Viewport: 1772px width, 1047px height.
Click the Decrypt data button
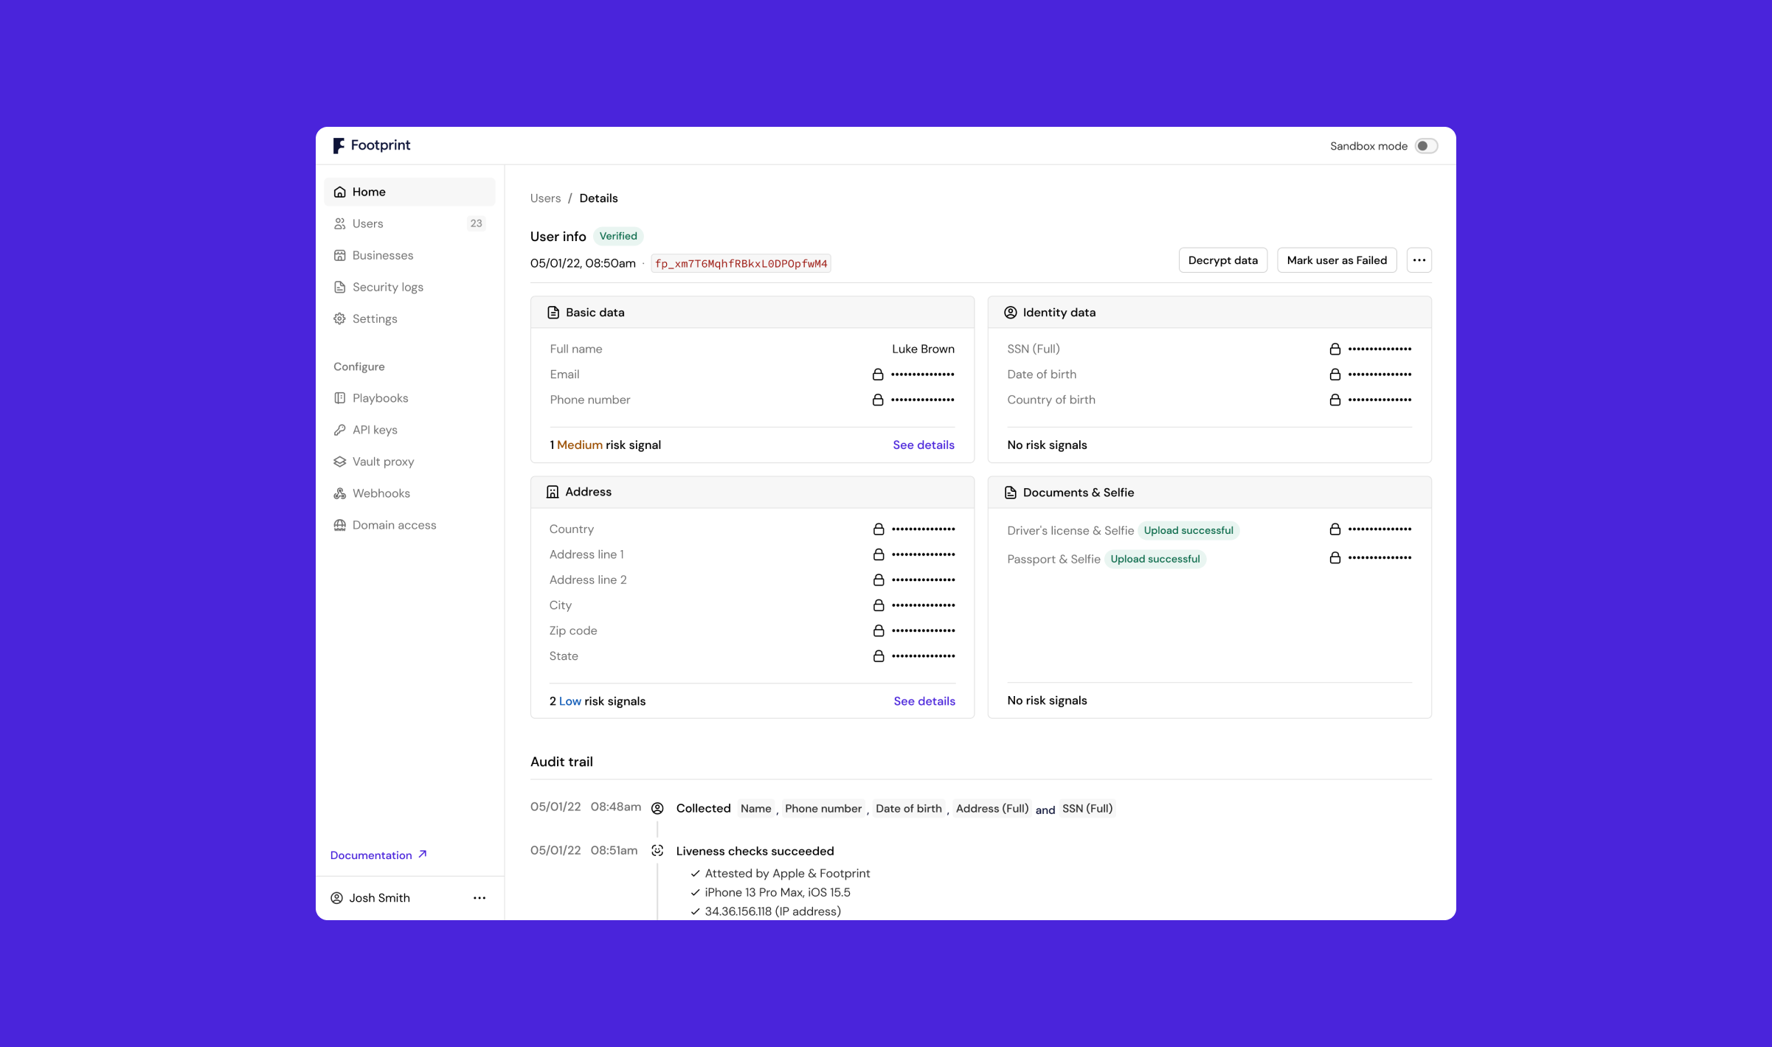(1222, 260)
